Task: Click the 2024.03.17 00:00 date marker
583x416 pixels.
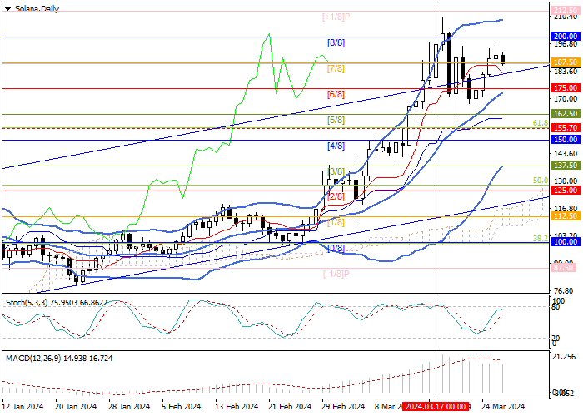Action: (435, 407)
